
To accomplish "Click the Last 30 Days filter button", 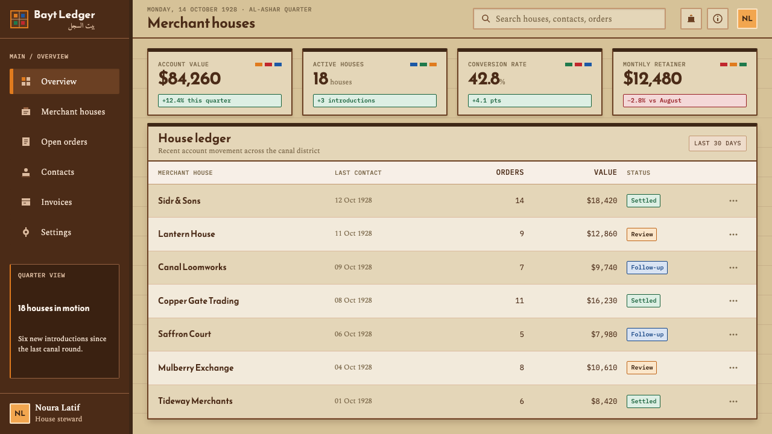I will [718, 143].
